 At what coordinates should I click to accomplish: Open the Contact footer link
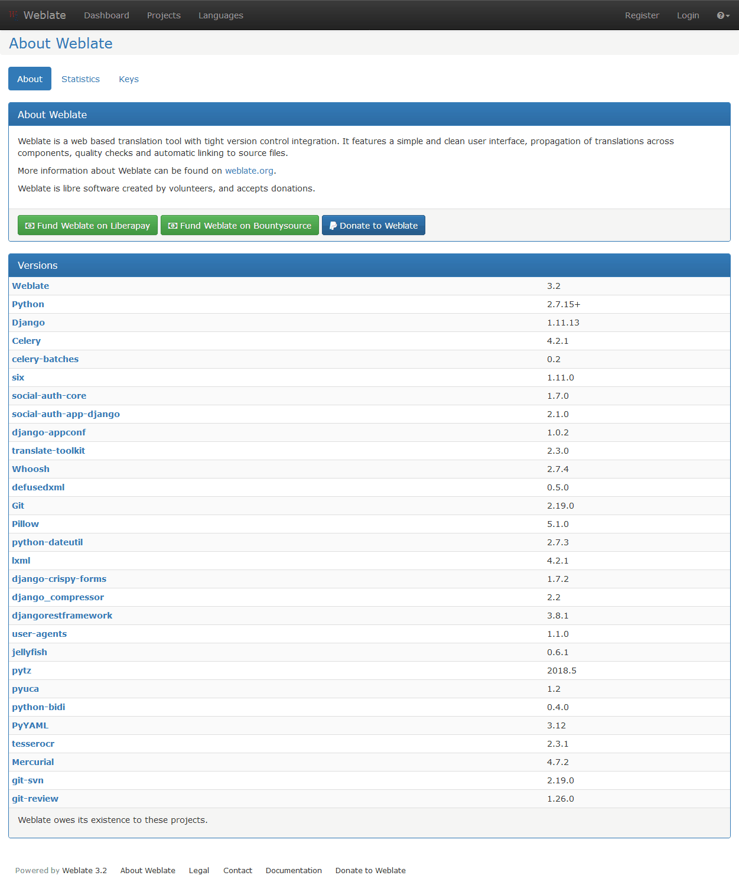[237, 870]
